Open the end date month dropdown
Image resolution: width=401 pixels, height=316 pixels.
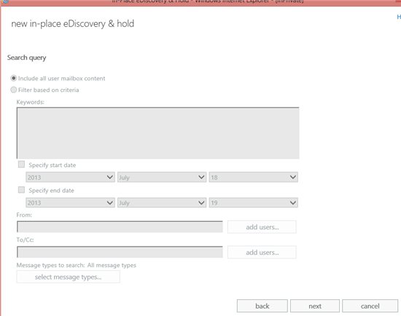[162, 203]
